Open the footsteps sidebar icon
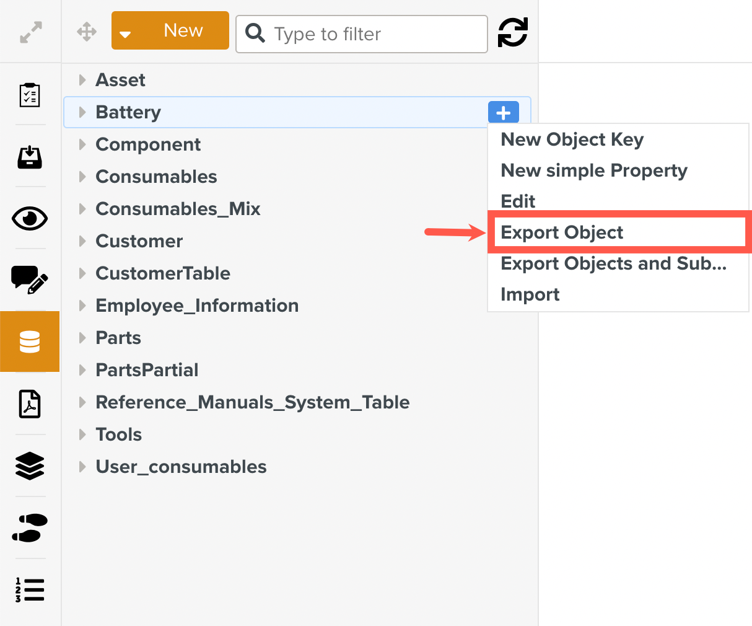The width and height of the screenshot is (752, 626). [30, 528]
